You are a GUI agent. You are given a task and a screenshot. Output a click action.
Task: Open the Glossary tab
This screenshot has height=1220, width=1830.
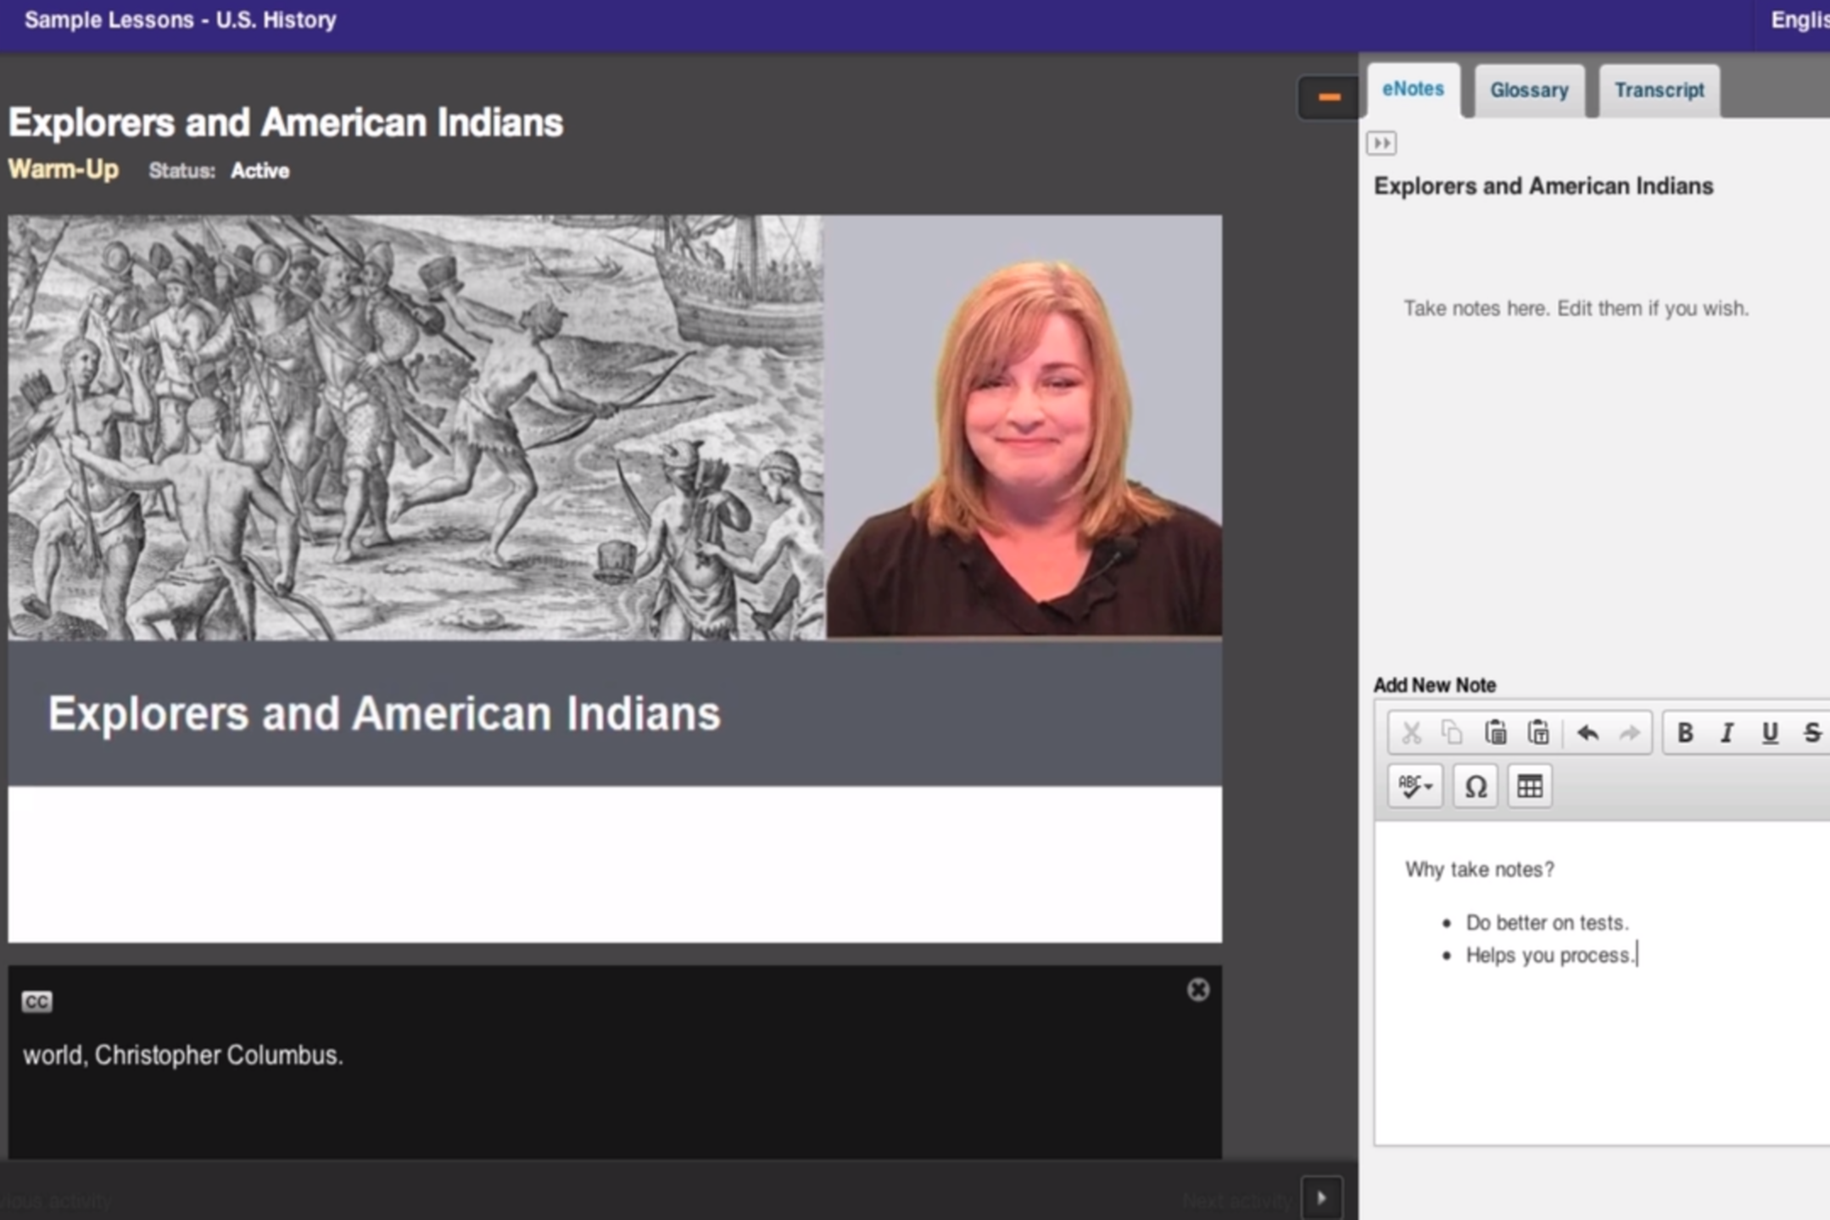(1529, 90)
